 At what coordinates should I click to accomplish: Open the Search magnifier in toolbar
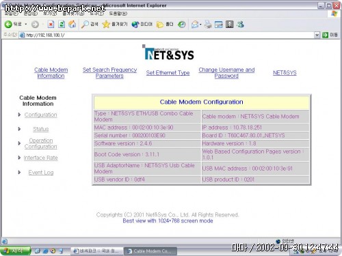pos(90,24)
